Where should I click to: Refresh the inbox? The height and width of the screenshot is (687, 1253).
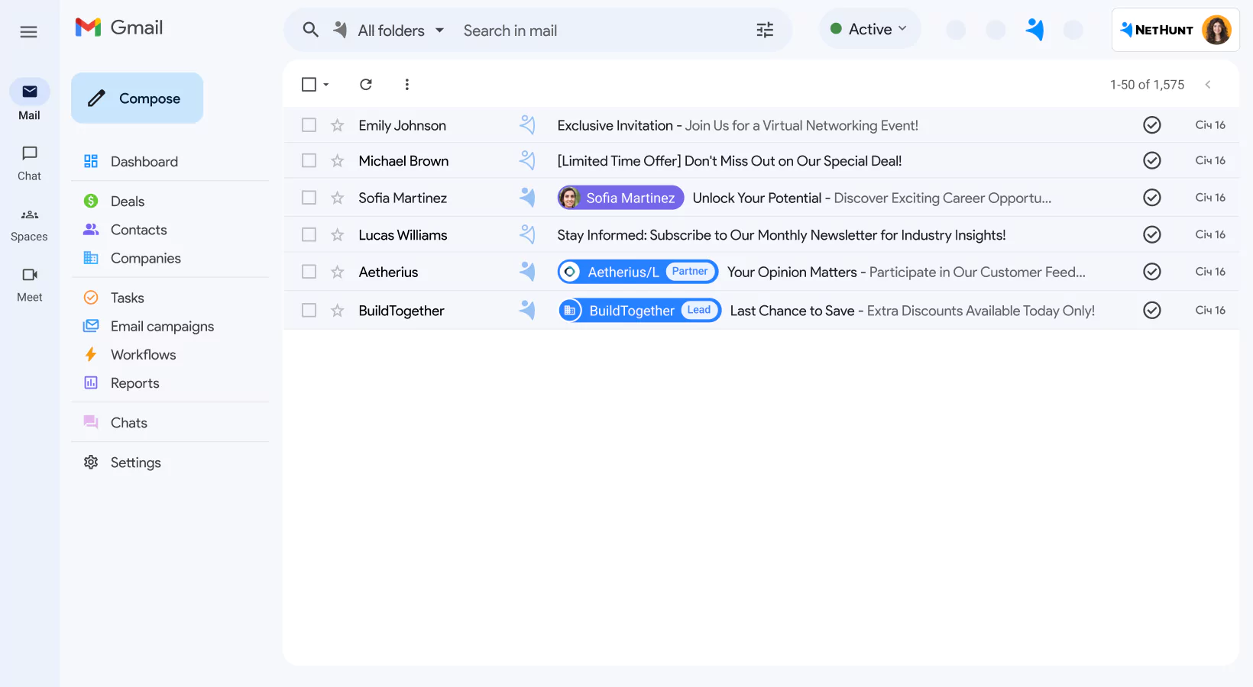pyautogui.click(x=366, y=84)
